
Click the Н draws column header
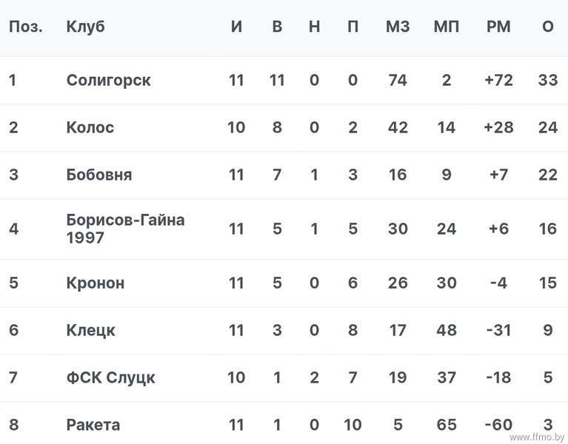pyautogui.click(x=315, y=27)
